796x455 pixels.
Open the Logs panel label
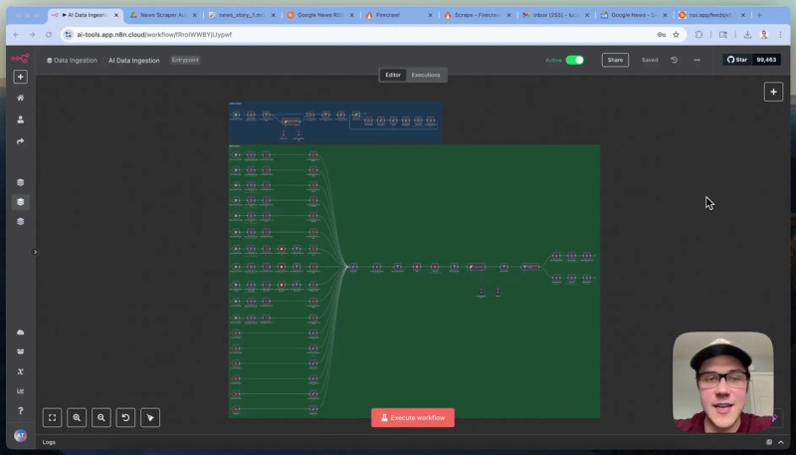[x=49, y=442]
